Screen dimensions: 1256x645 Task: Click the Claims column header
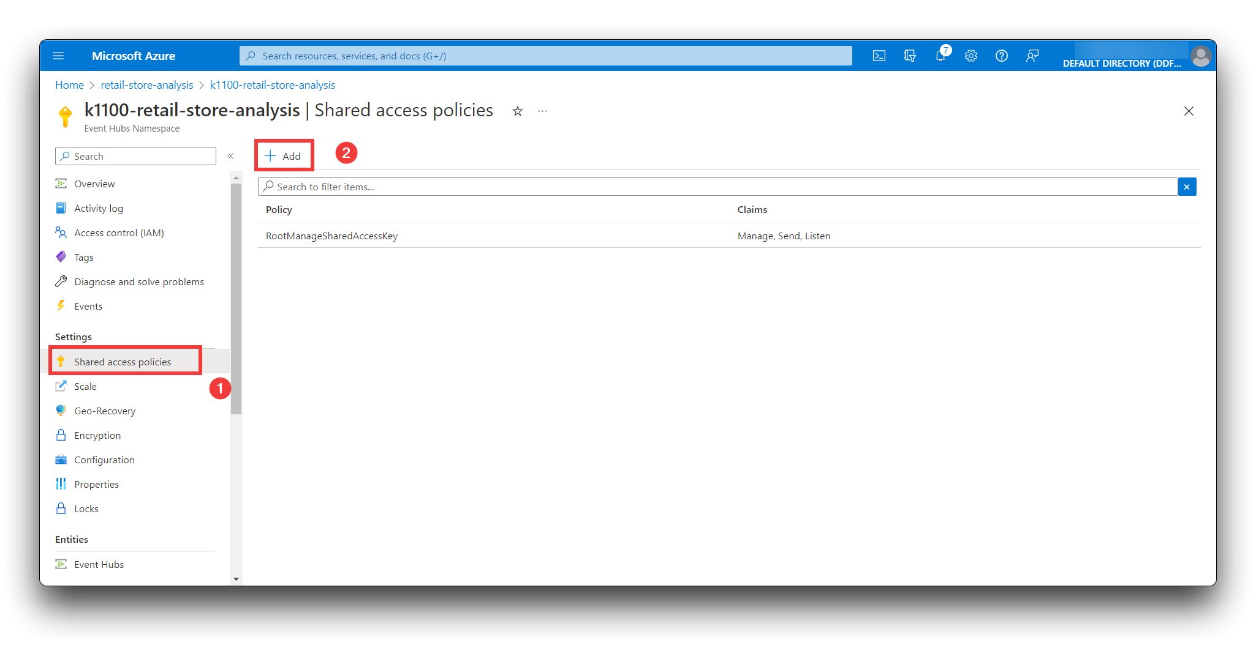pyautogui.click(x=752, y=209)
